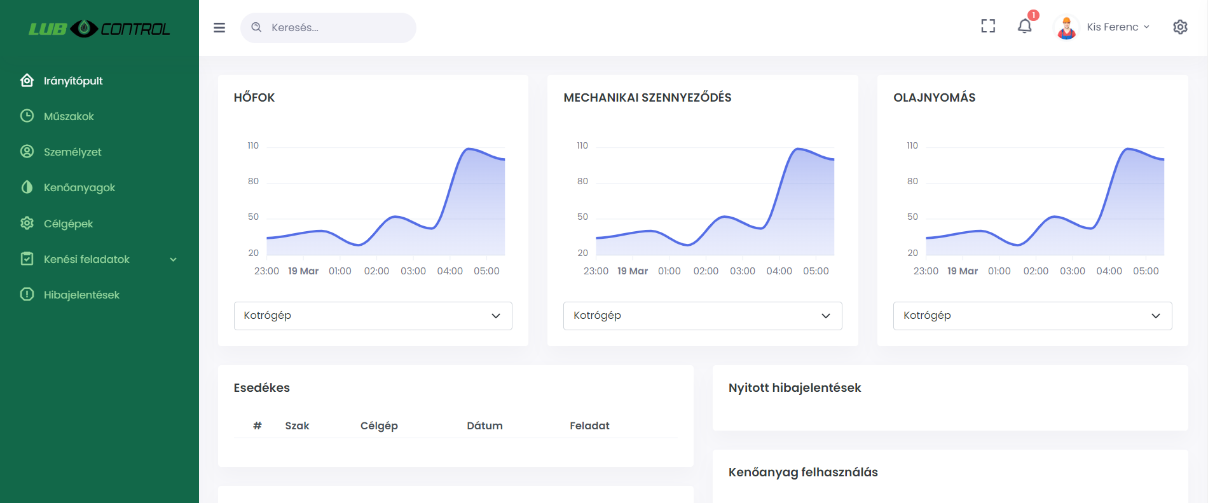The width and height of the screenshot is (1208, 503).
Task: Click the Dátum column header
Action: pos(484,426)
